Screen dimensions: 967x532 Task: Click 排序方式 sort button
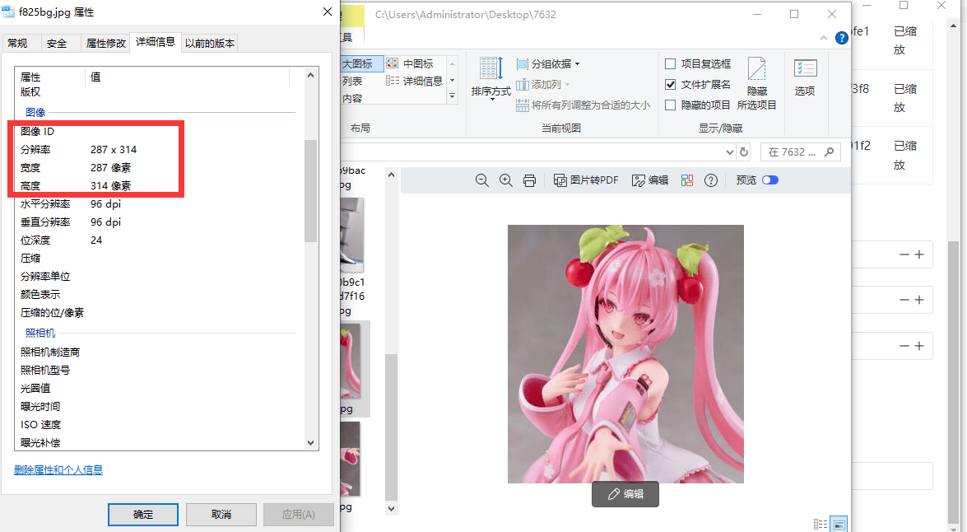click(x=490, y=77)
